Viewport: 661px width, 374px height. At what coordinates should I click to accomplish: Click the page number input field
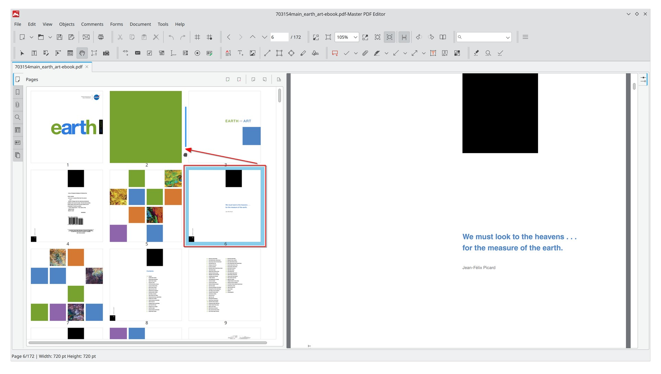(279, 37)
